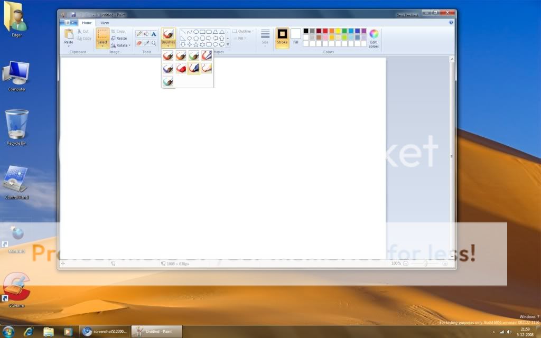Pick the Fill with color bucket tool

coord(146,34)
